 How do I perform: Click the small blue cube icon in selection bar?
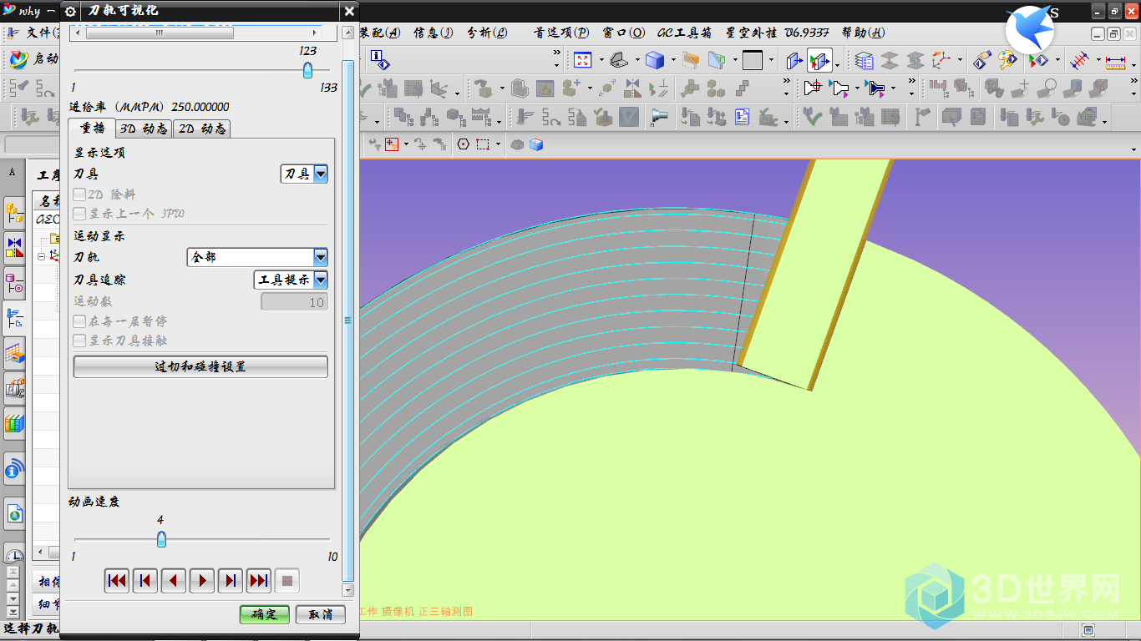point(536,144)
